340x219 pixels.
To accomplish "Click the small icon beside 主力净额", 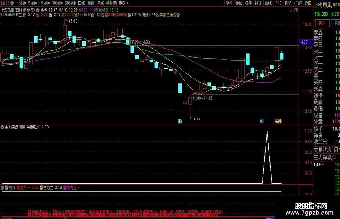I will tap(335, 157).
